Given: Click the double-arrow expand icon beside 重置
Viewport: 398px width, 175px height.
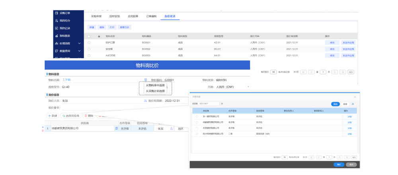Looking at the screenshot, I should [x=352, y=104].
